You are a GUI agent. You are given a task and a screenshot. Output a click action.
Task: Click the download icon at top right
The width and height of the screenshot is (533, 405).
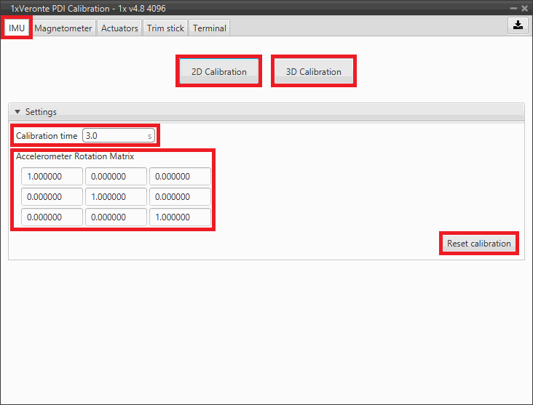click(517, 25)
